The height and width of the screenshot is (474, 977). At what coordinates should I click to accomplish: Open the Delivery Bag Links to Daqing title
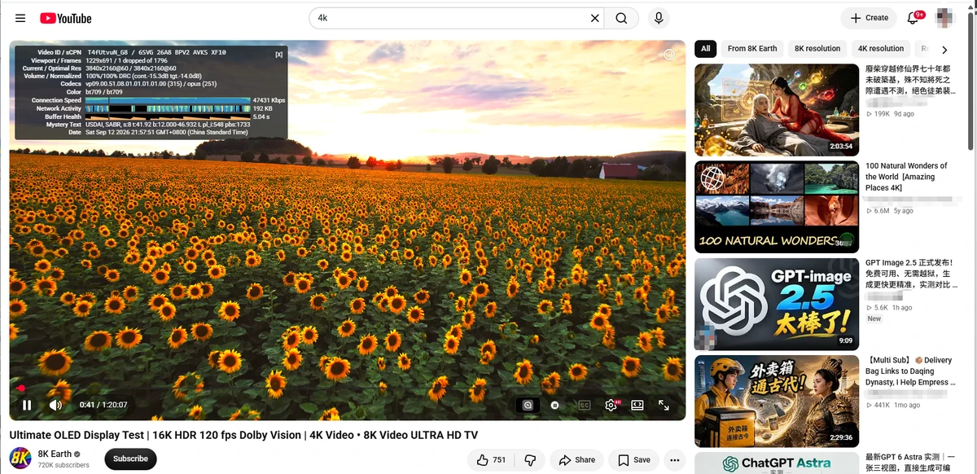pyautogui.click(x=909, y=371)
